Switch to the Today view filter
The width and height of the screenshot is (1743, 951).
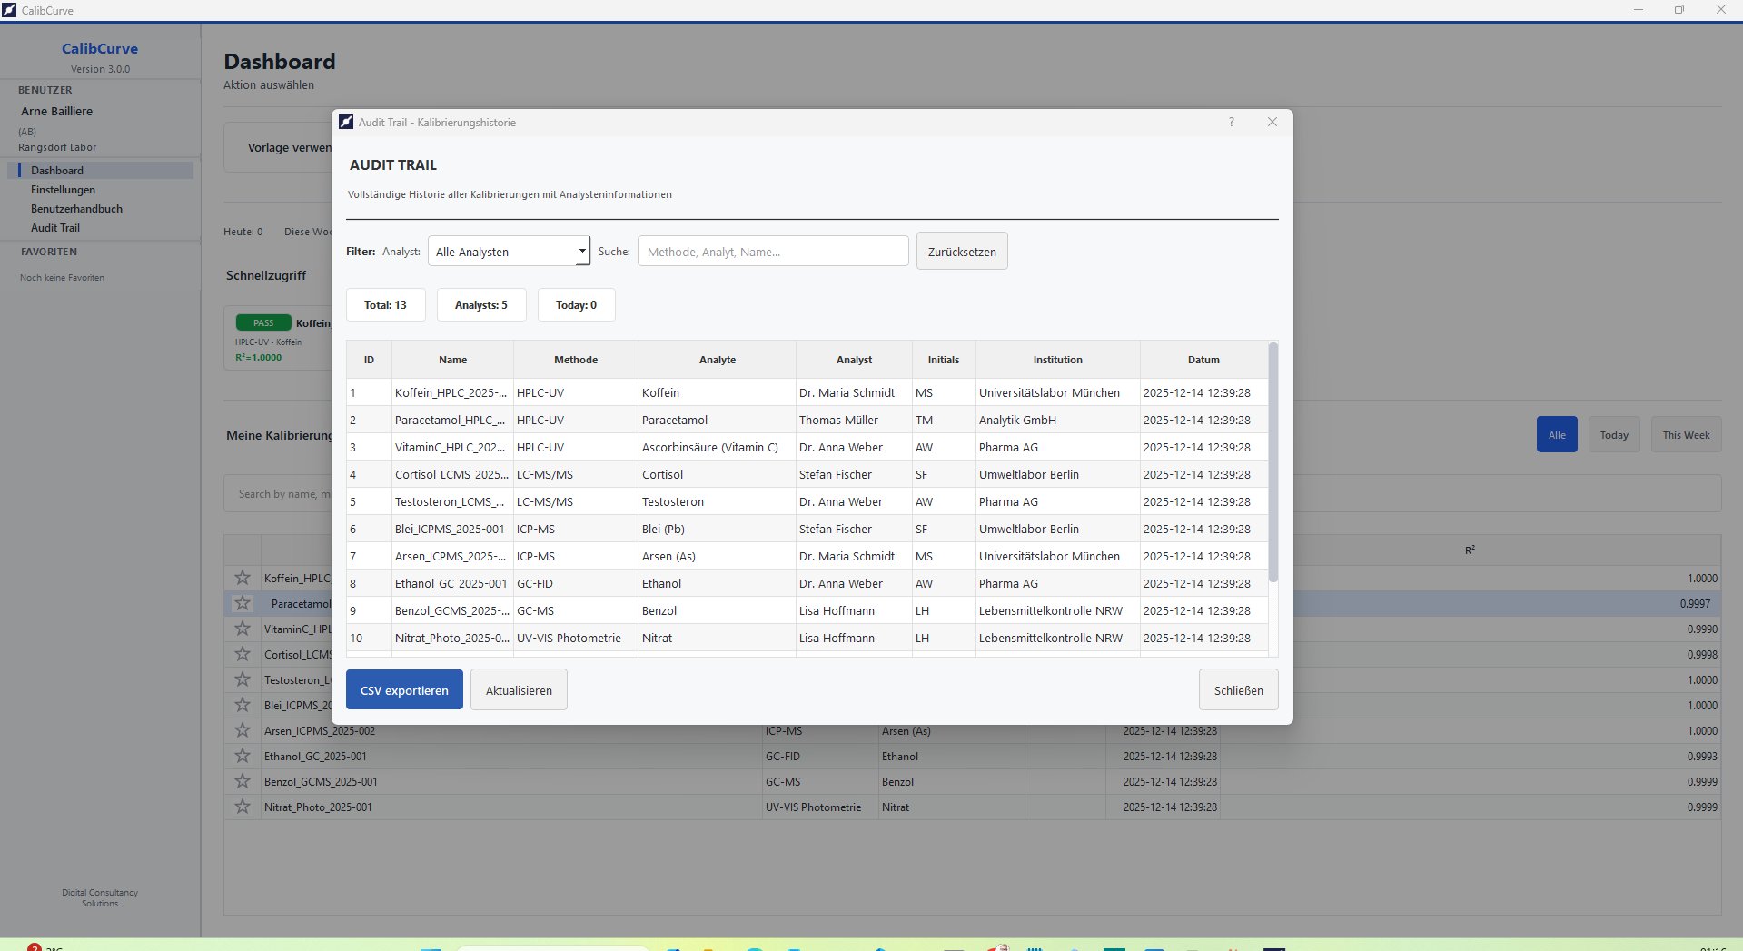pyautogui.click(x=1614, y=434)
